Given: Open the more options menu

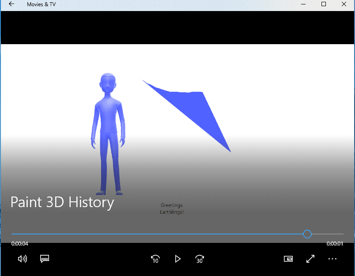Looking at the screenshot, I should pos(332,259).
